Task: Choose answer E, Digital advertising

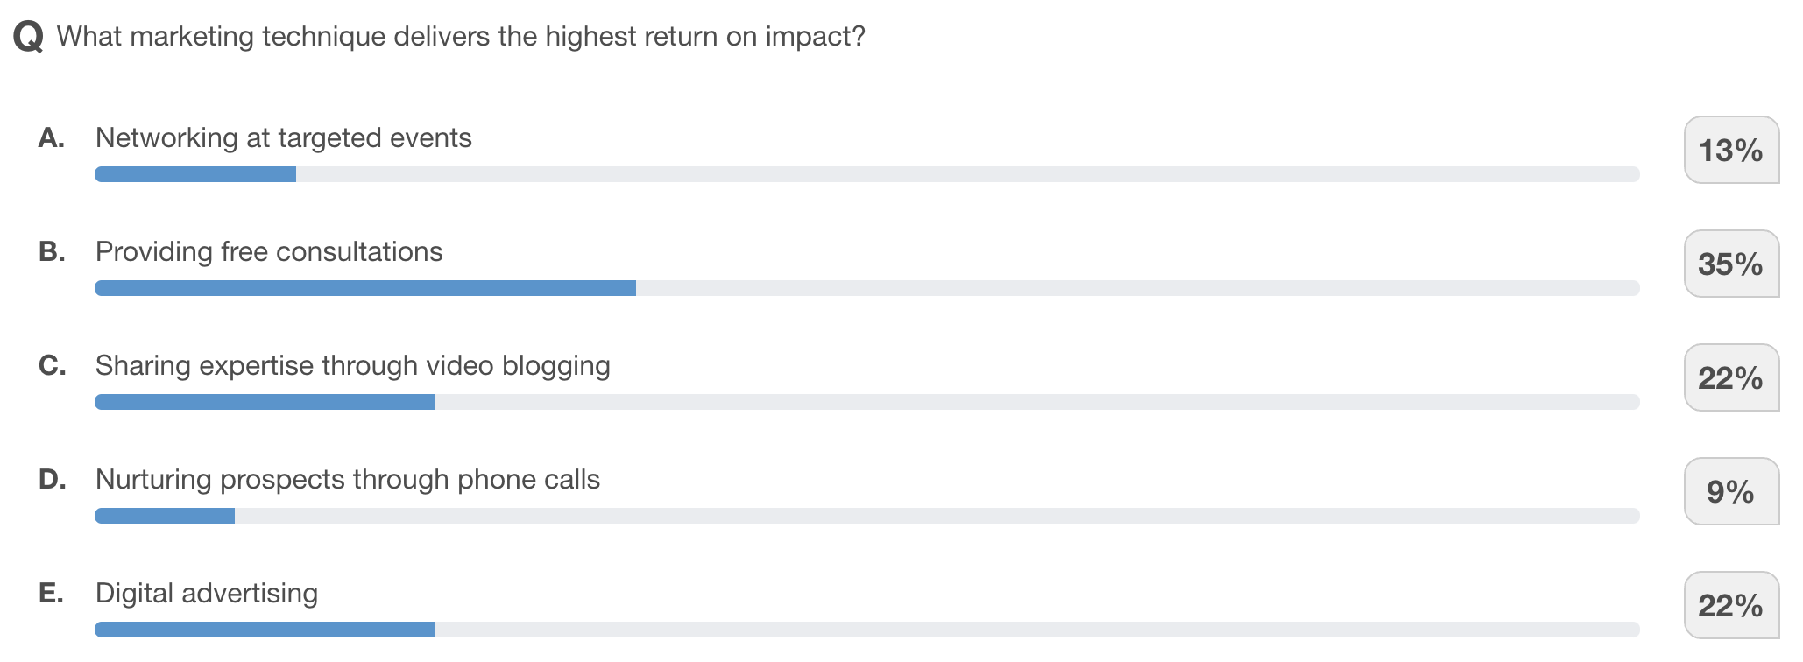Action: pos(206,594)
